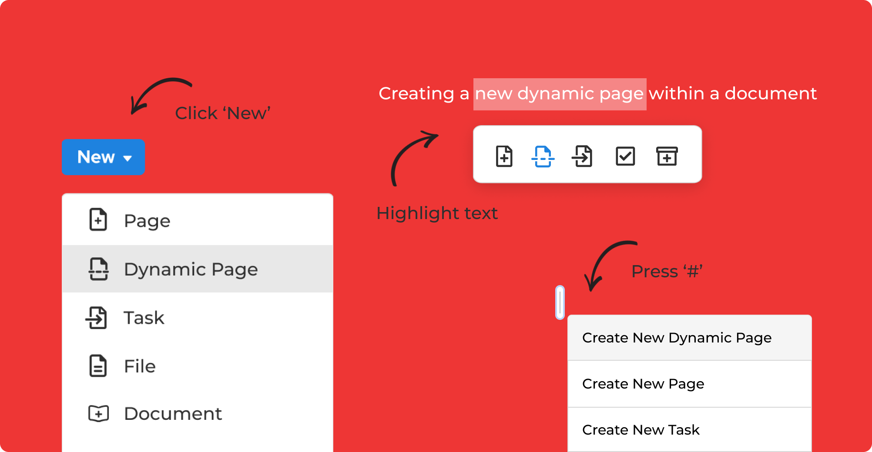The height and width of the screenshot is (452, 872).
Task: Expand the New dropdown arrow
Action: (x=127, y=158)
